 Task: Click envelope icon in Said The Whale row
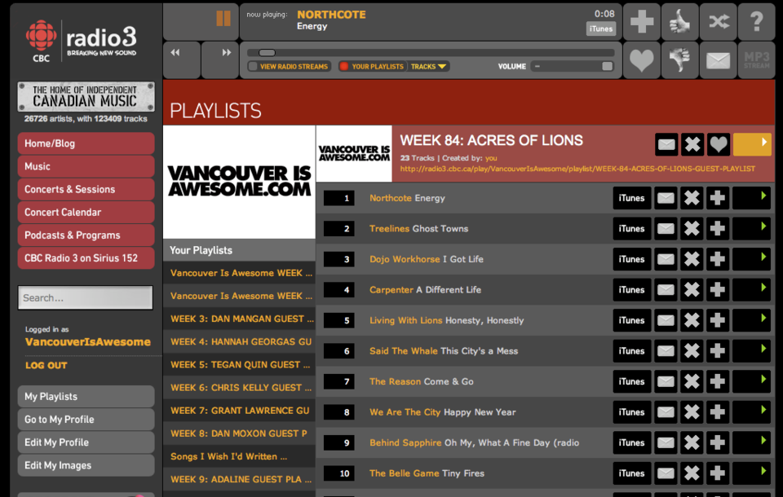(x=666, y=351)
